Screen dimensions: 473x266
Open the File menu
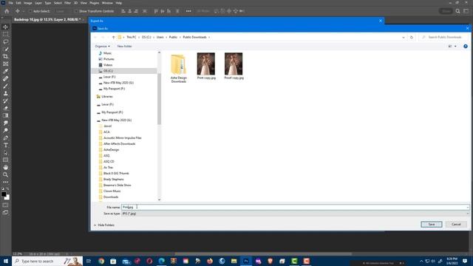coord(10,3)
